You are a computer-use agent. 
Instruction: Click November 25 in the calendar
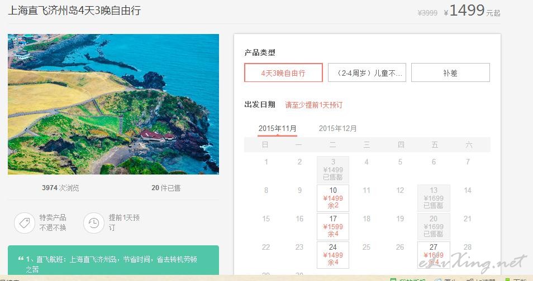[366, 247]
